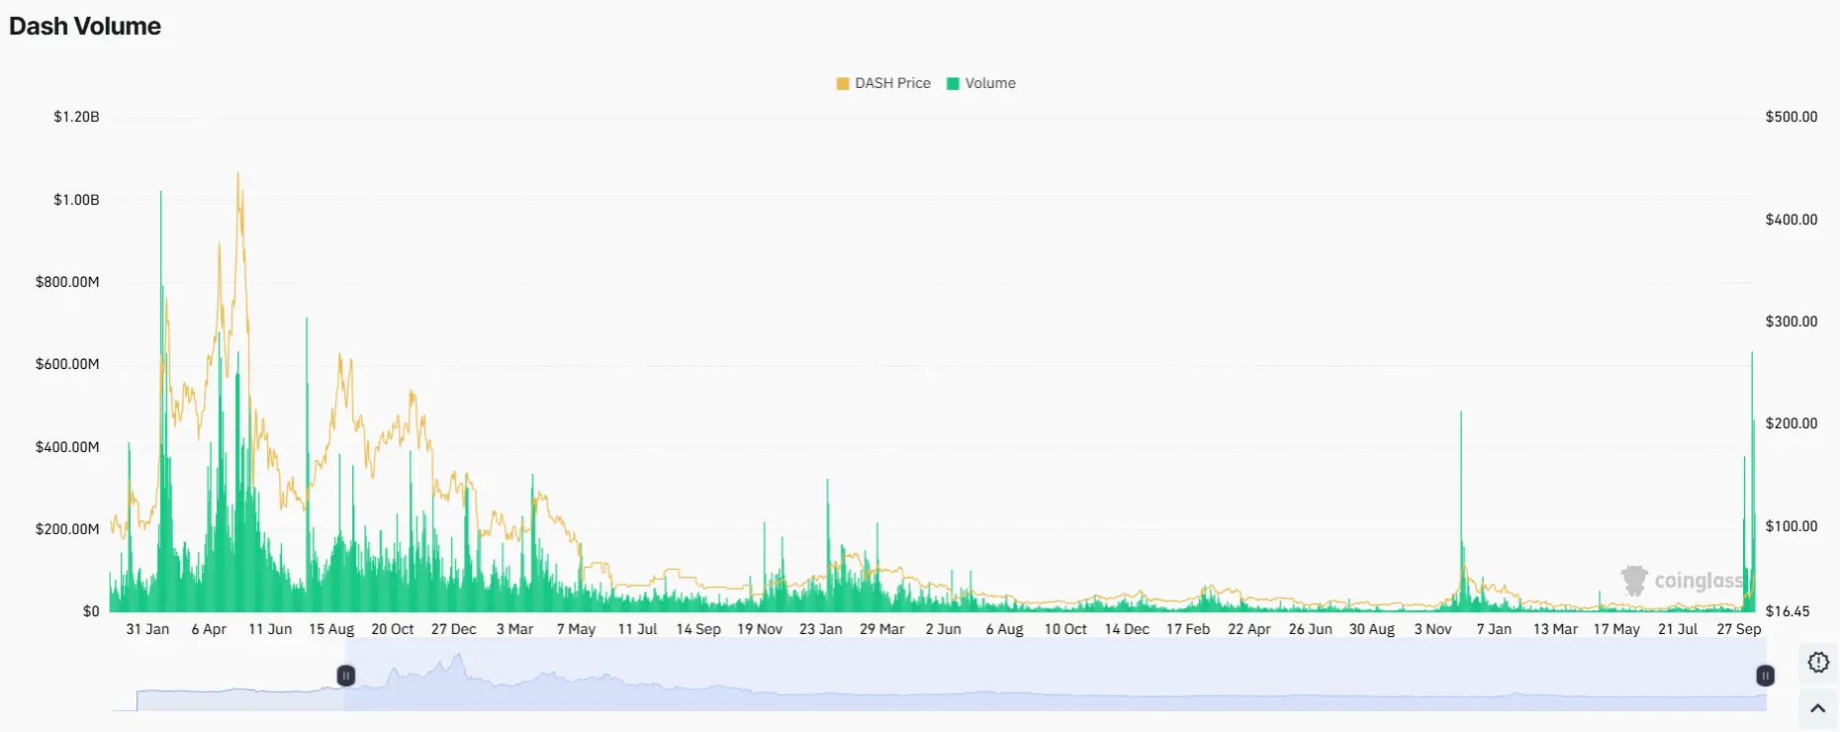Image resolution: width=1840 pixels, height=732 pixels.
Task: Click the $1.20B volume axis label
Action: coord(76,117)
